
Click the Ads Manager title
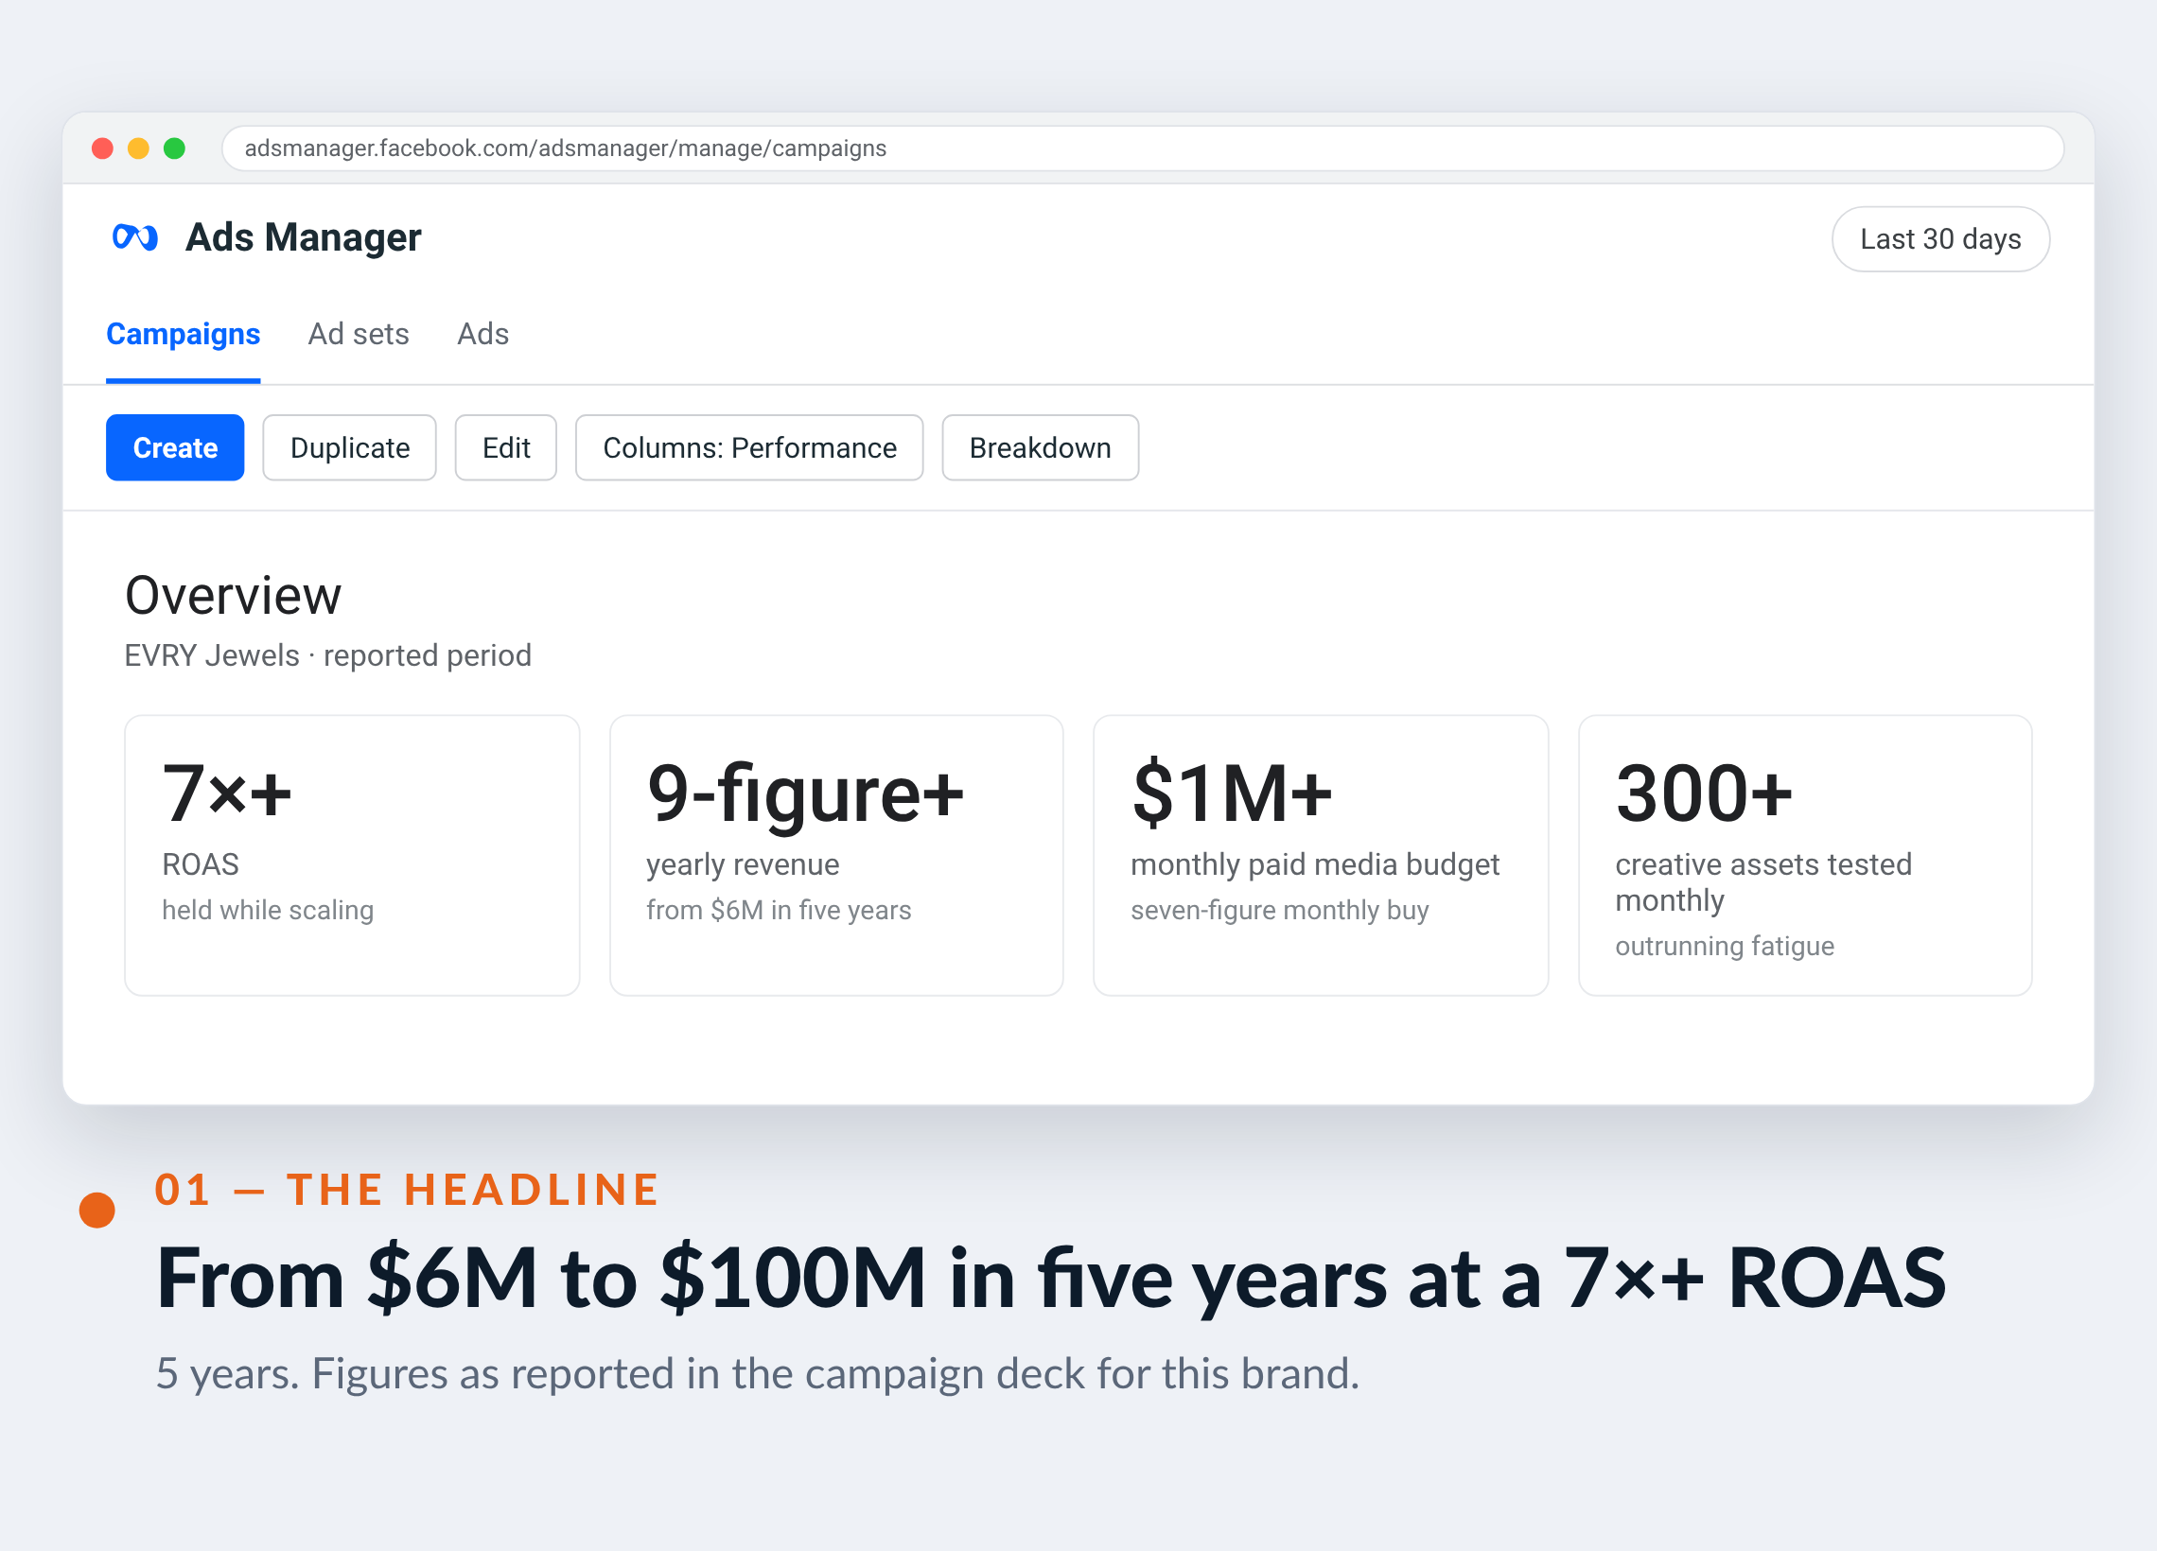pyautogui.click(x=304, y=237)
